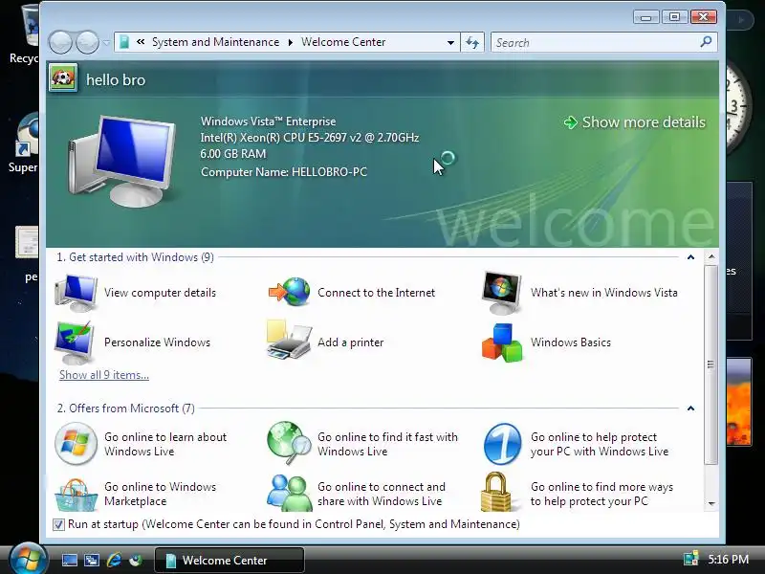
Task: Click What's new in Windows Vista text
Action: coord(604,293)
